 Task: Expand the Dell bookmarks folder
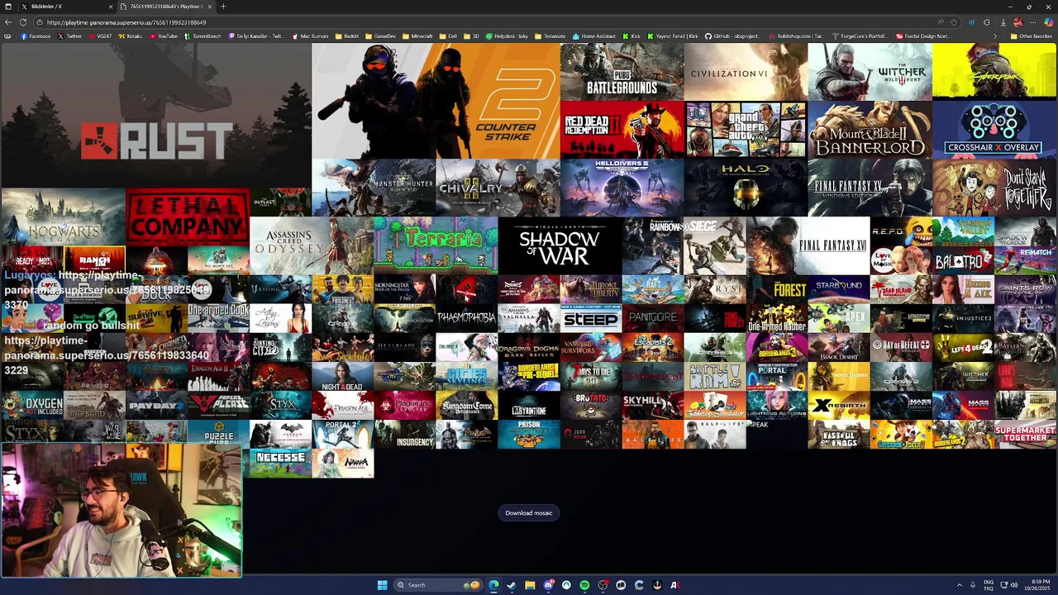point(448,36)
